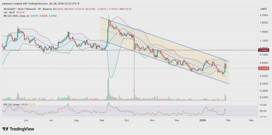
Task: Open the BB (20, SMA, close, 2) indicator label
Action: [x=16, y=16]
